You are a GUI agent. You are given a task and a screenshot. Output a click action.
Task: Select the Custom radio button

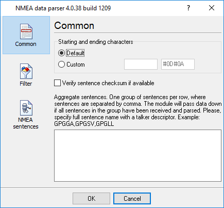(x=61, y=65)
